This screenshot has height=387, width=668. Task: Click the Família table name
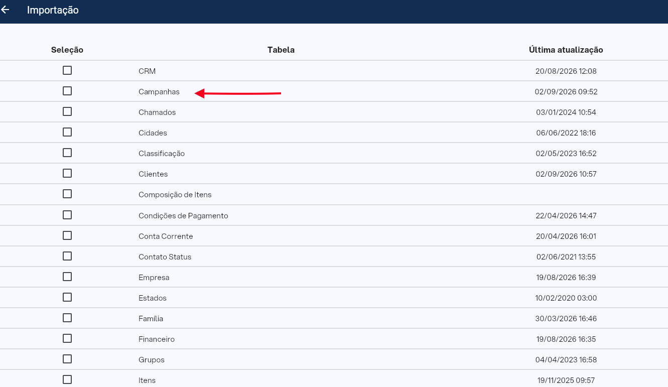151,319
